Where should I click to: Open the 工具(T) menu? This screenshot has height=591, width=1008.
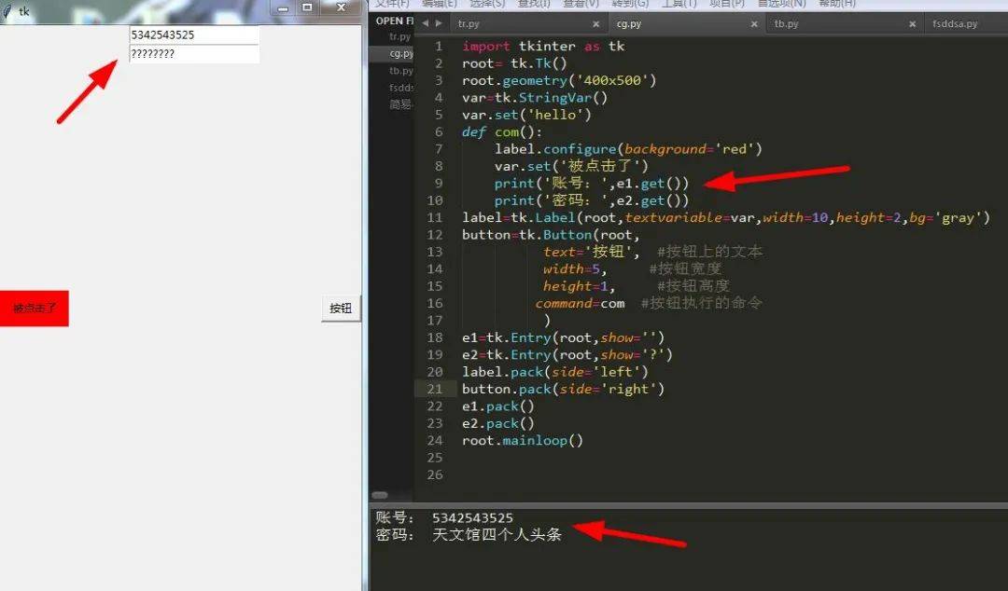coord(679,4)
